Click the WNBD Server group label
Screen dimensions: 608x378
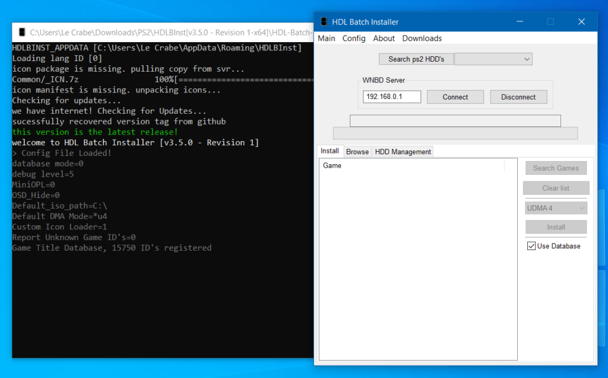click(x=384, y=81)
